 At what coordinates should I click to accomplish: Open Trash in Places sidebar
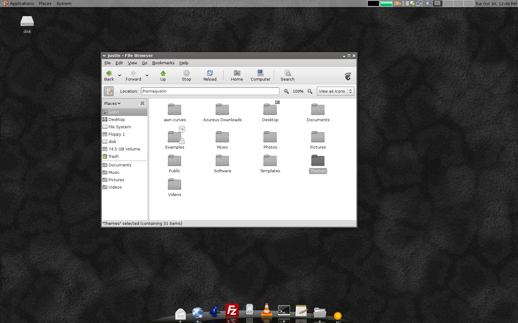pyautogui.click(x=125, y=157)
